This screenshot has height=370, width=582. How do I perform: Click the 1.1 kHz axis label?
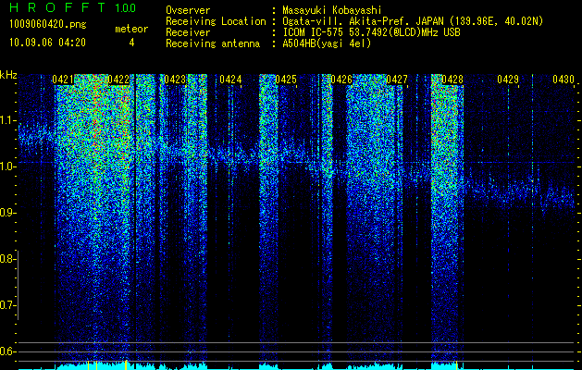[7, 120]
